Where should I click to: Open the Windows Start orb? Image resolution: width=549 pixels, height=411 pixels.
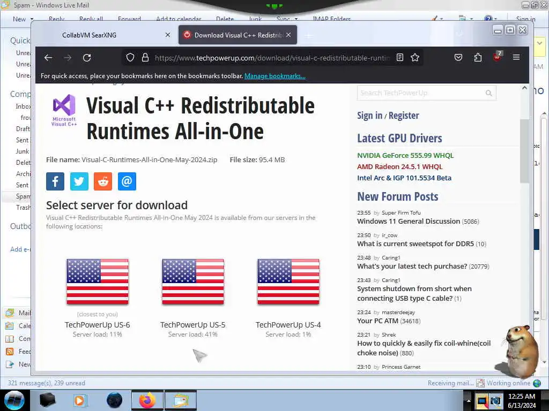click(x=14, y=400)
